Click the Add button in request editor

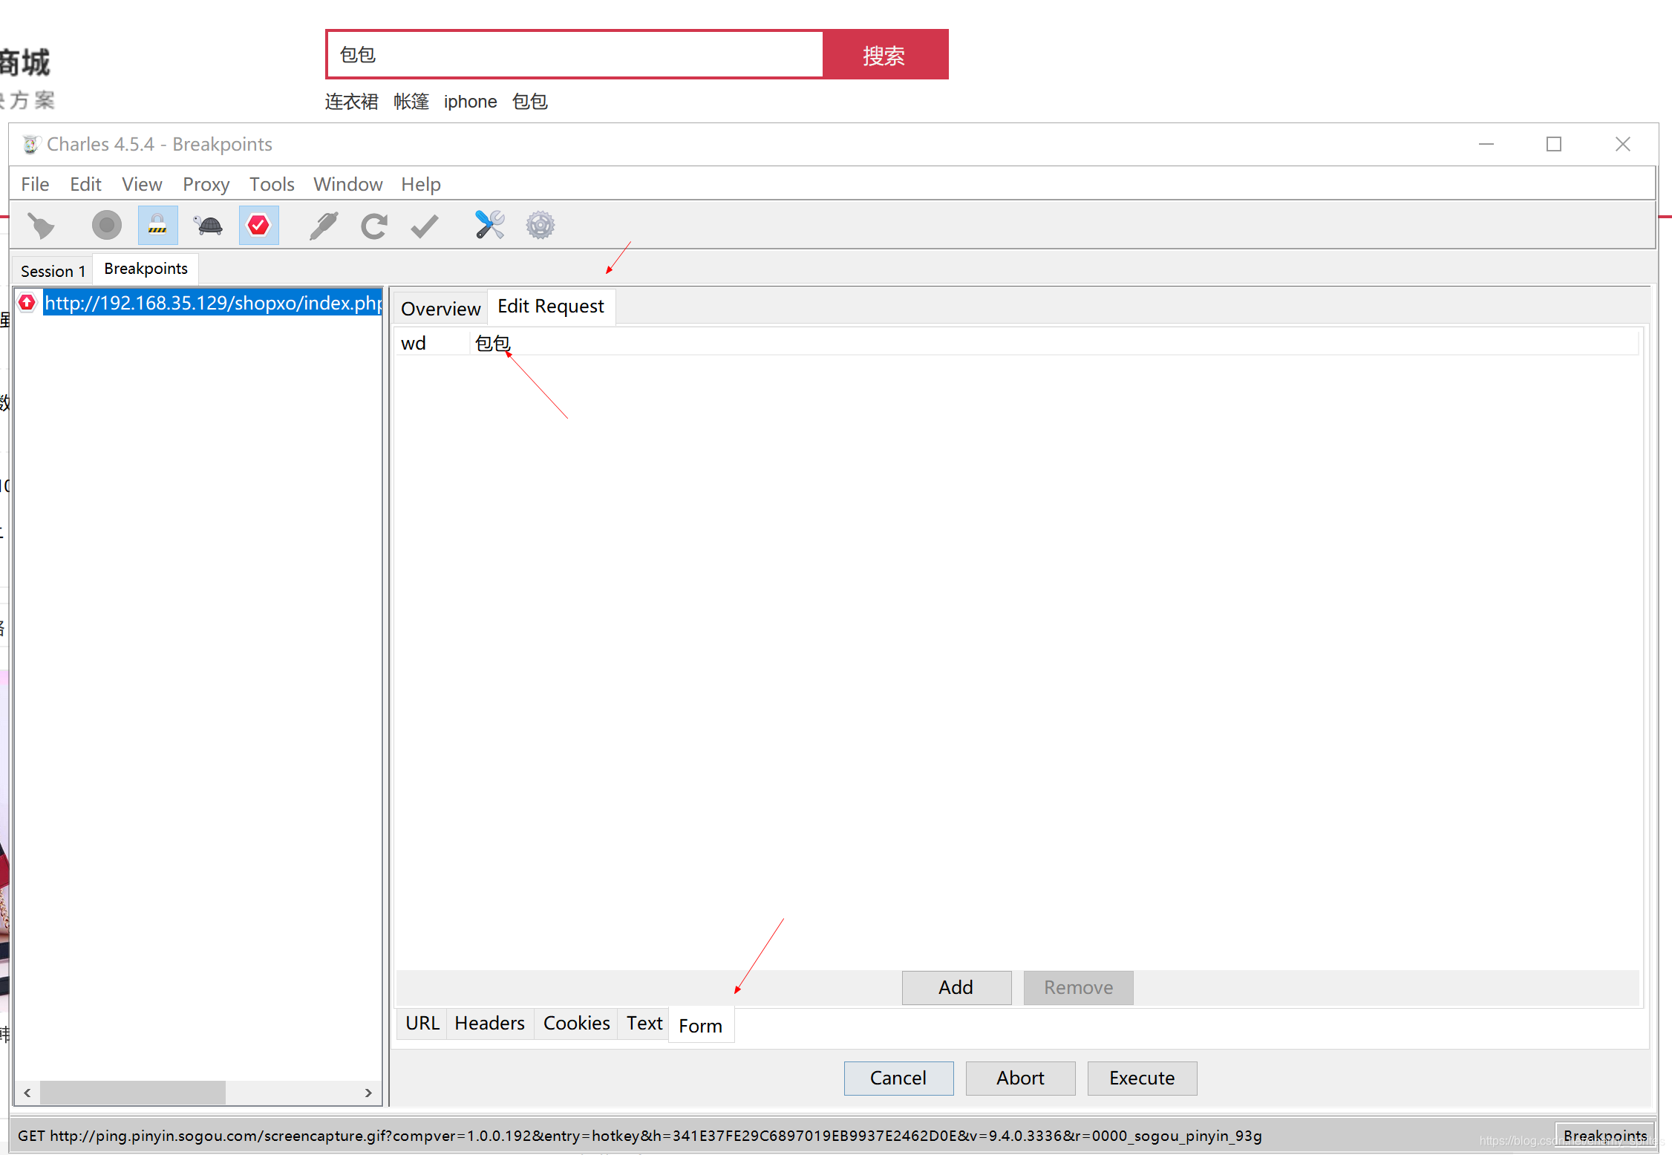(x=957, y=987)
